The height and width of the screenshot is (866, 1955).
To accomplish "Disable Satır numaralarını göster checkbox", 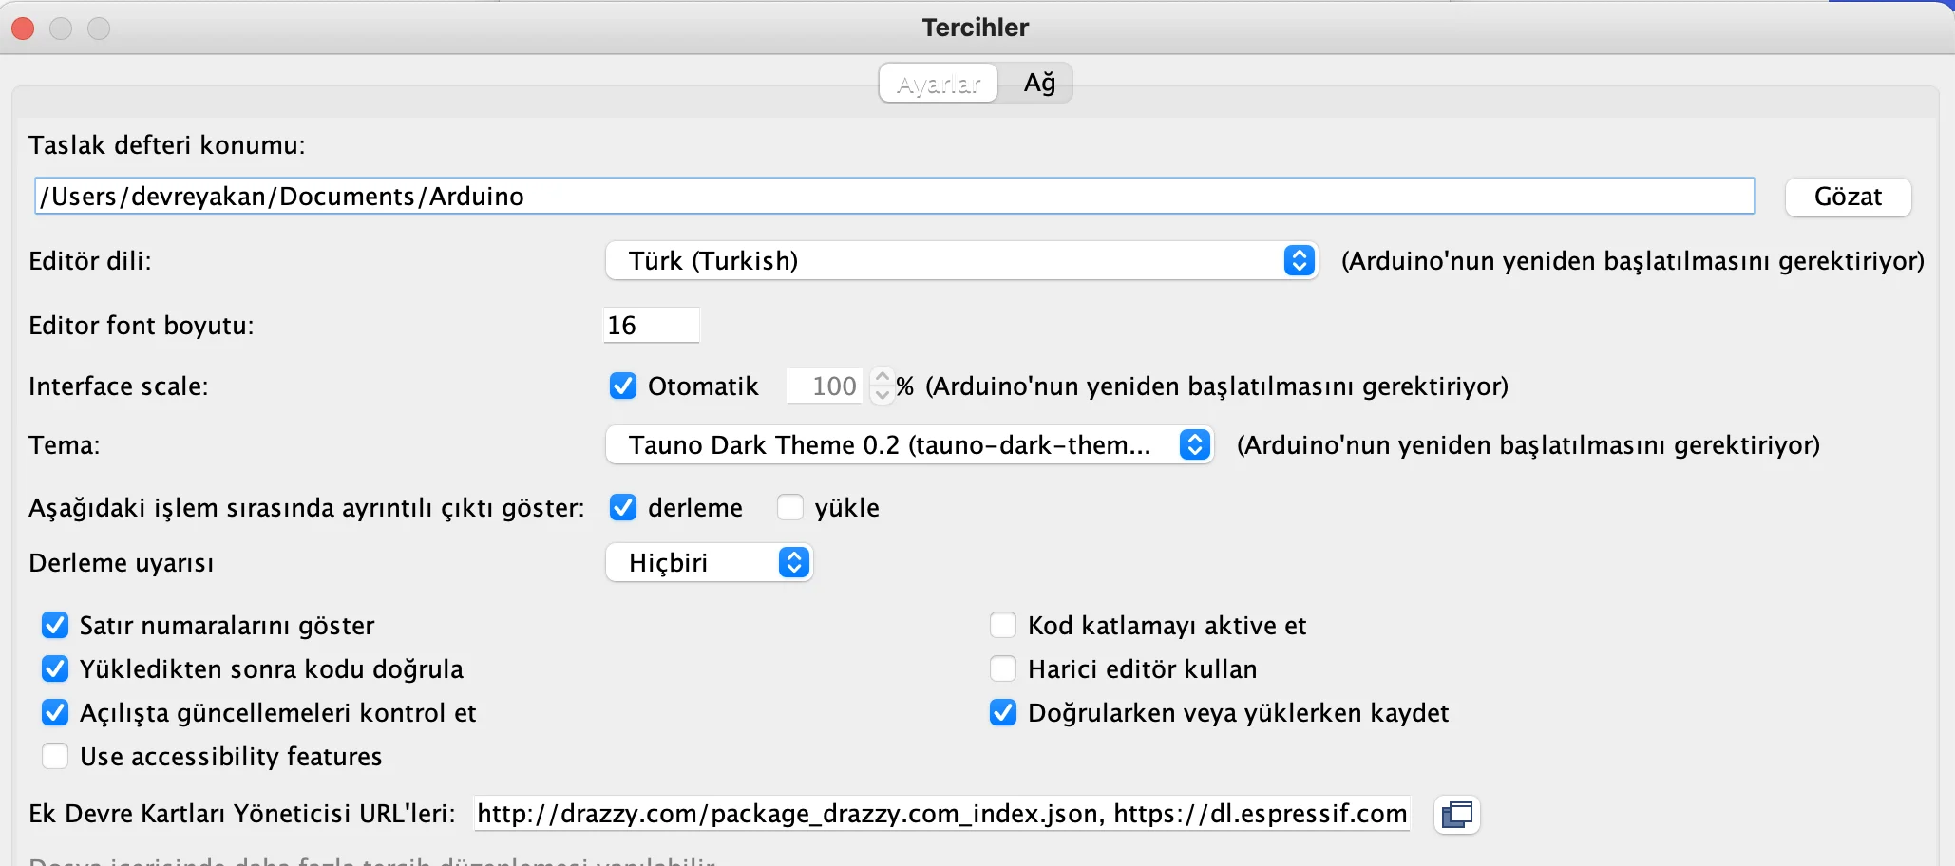I will [55, 625].
